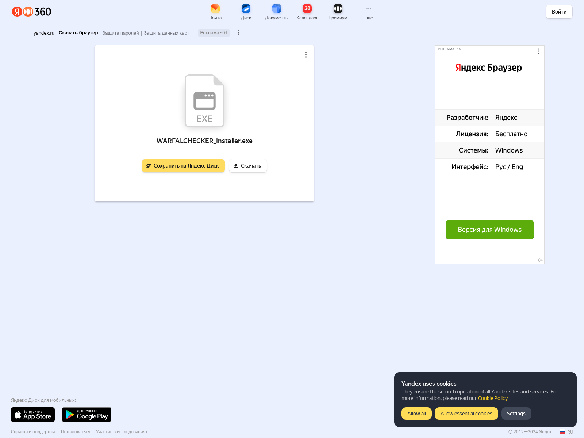Open Календарь icon showing 28
The width and height of the screenshot is (584, 438).
point(307,12)
